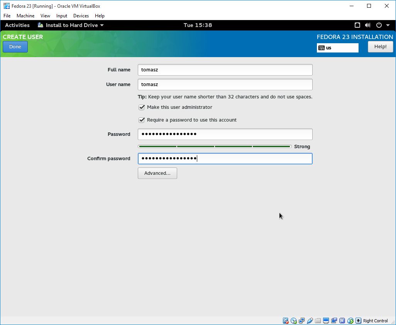Click the display settings status icon
Image resolution: width=396 pixels, height=325 pixels.
[x=326, y=321]
